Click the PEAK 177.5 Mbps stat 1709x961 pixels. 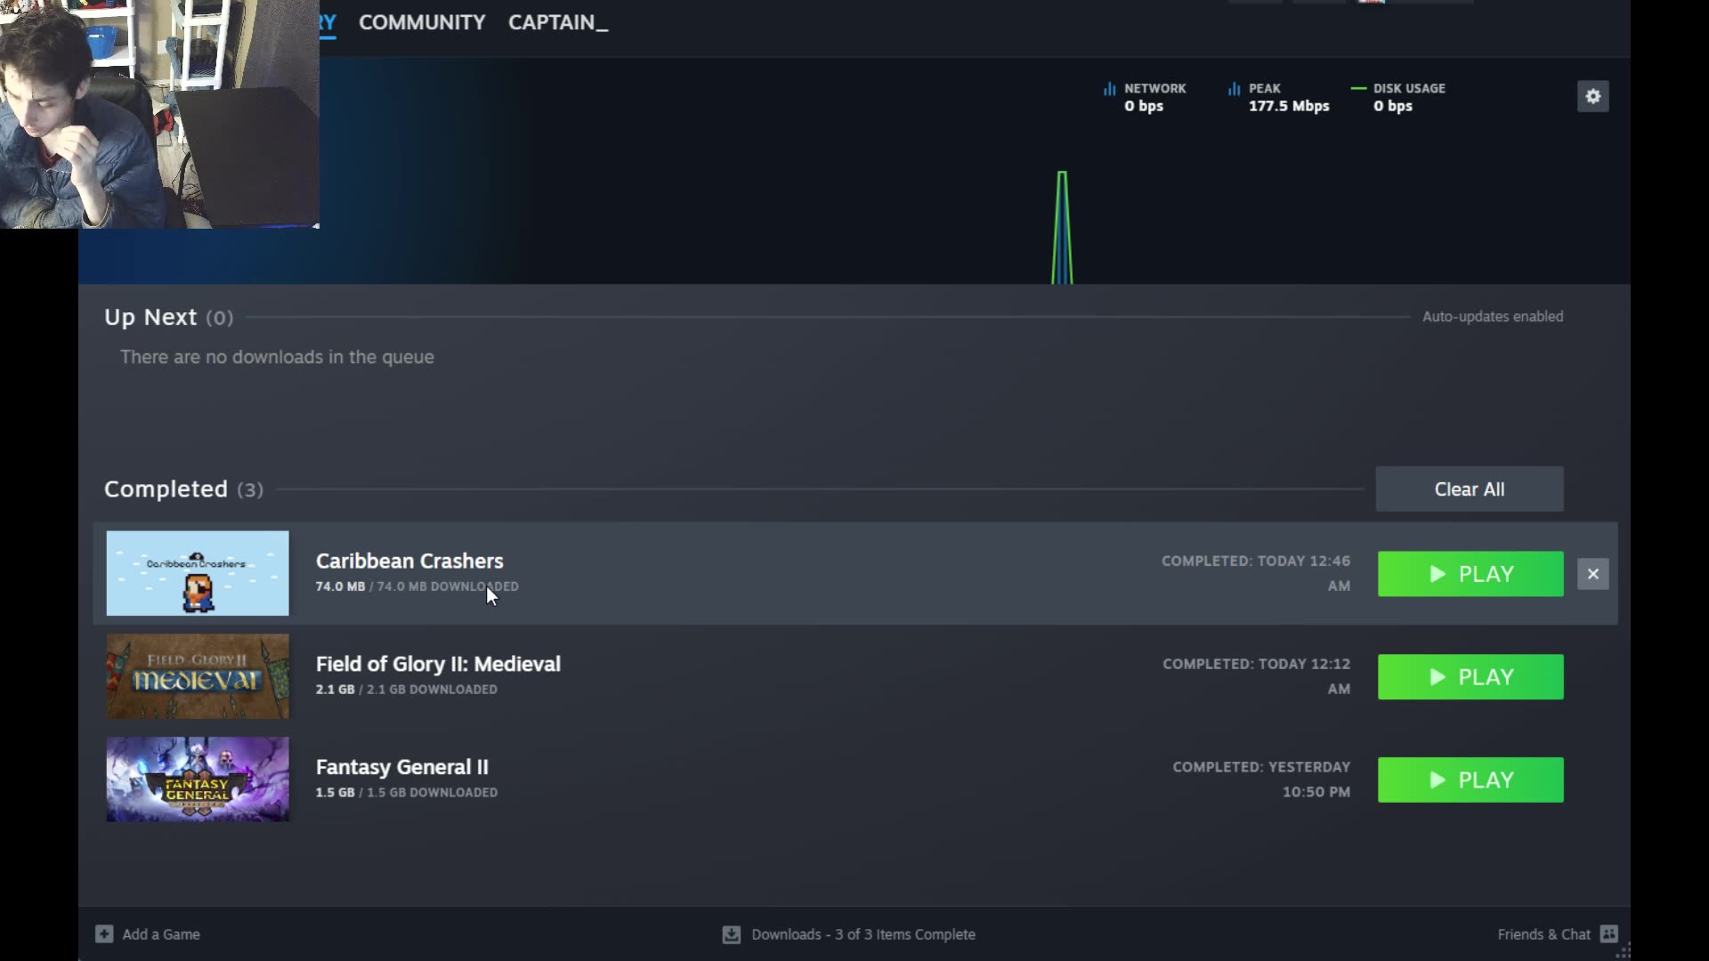1278,97
